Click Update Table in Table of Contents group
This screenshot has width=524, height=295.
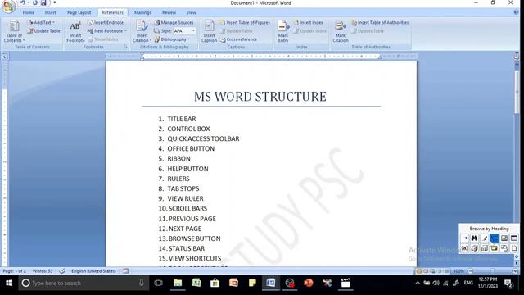(x=43, y=31)
